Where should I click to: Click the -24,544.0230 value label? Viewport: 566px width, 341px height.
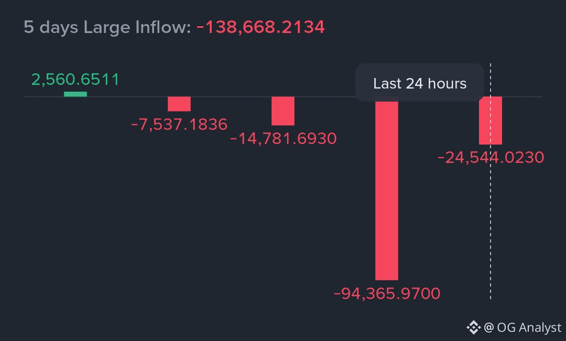point(491,157)
